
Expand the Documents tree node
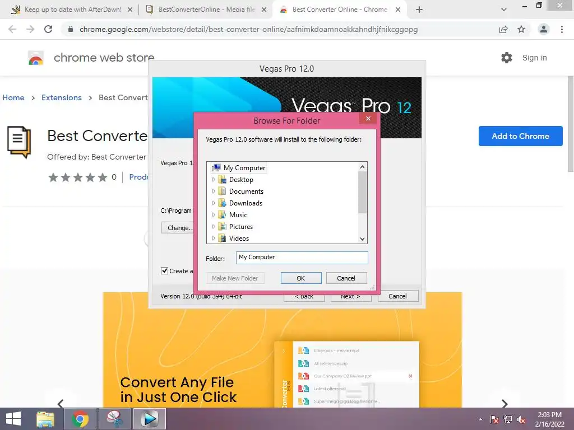point(214,191)
